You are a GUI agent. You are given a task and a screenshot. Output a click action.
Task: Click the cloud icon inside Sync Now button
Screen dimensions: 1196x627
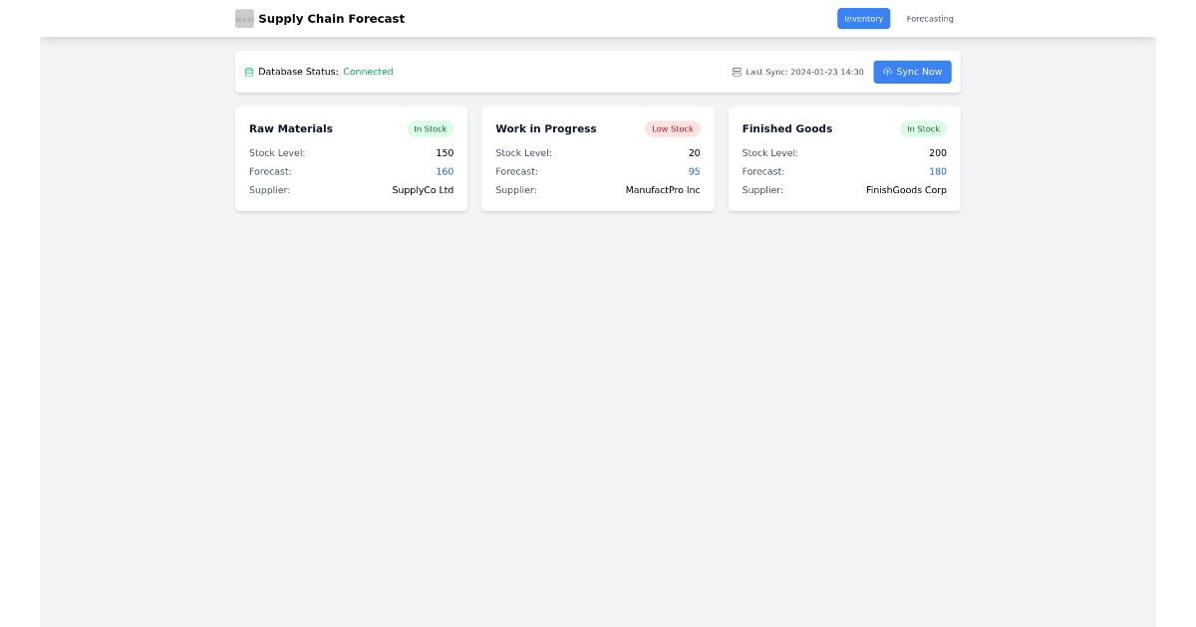point(887,72)
